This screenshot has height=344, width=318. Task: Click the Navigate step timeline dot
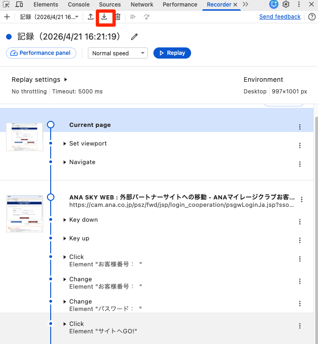coord(51,162)
